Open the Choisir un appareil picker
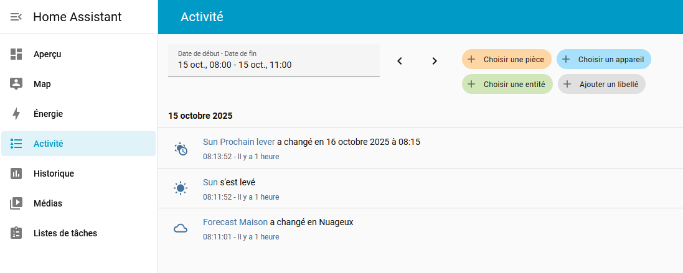 (604, 60)
